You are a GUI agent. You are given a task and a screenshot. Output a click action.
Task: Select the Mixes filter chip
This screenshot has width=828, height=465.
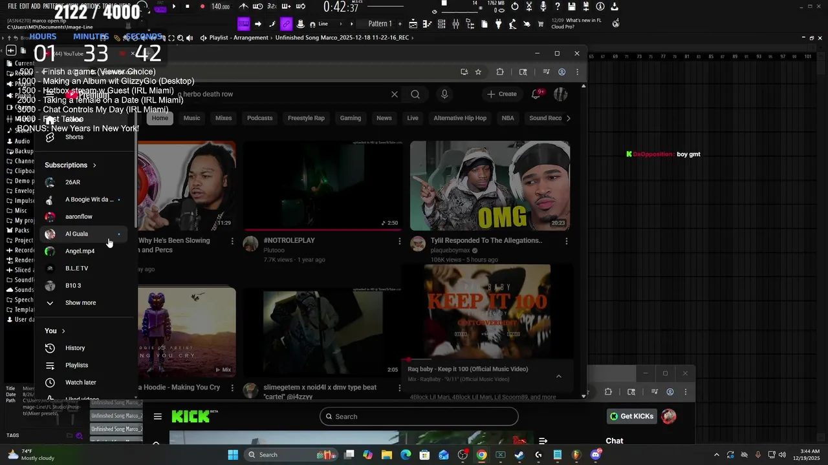[x=224, y=118]
